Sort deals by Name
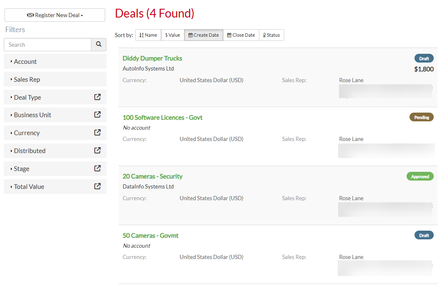The width and height of the screenshot is (445, 289). pyautogui.click(x=148, y=35)
